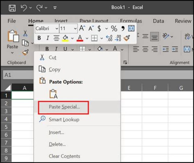Select column F header
Image resolution: width=194 pixels, height=163 pixels.
(x=155, y=88)
